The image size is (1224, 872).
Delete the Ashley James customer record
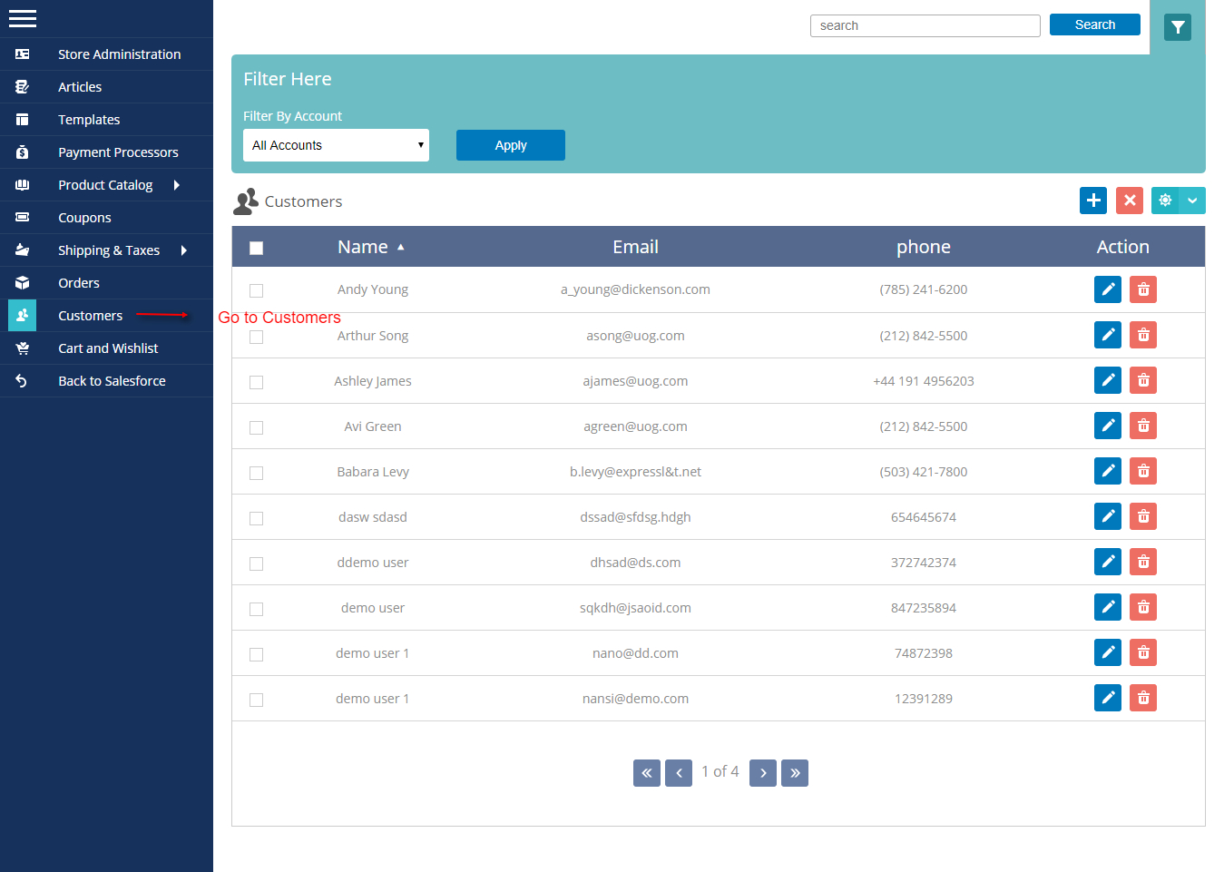(x=1143, y=380)
